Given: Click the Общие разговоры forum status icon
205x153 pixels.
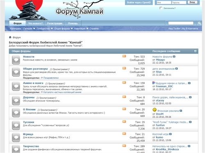Looking at the screenshot, I should click(16, 72).
